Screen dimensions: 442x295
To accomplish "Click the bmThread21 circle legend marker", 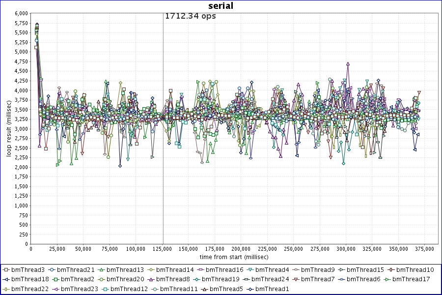I will coord(52,269).
